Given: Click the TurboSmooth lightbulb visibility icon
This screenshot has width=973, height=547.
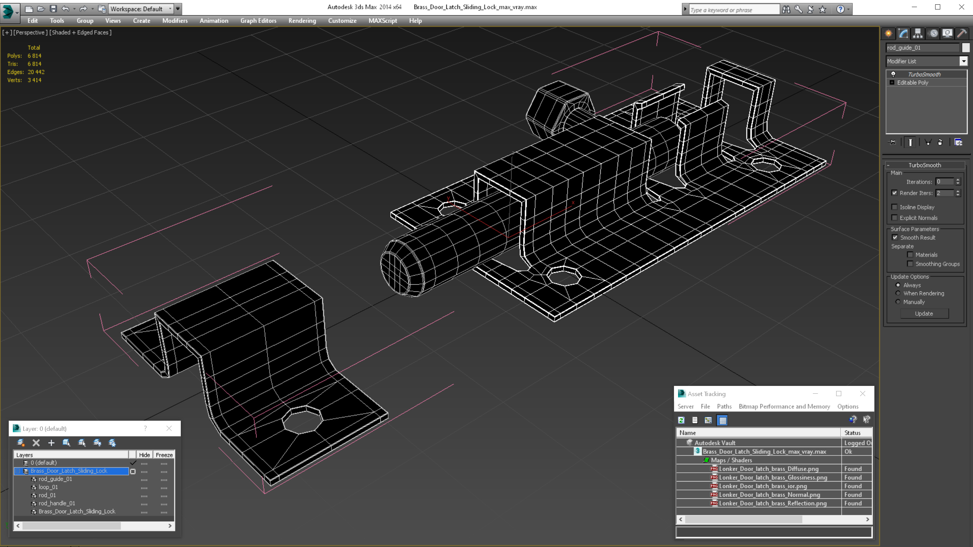Looking at the screenshot, I should [x=893, y=74].
